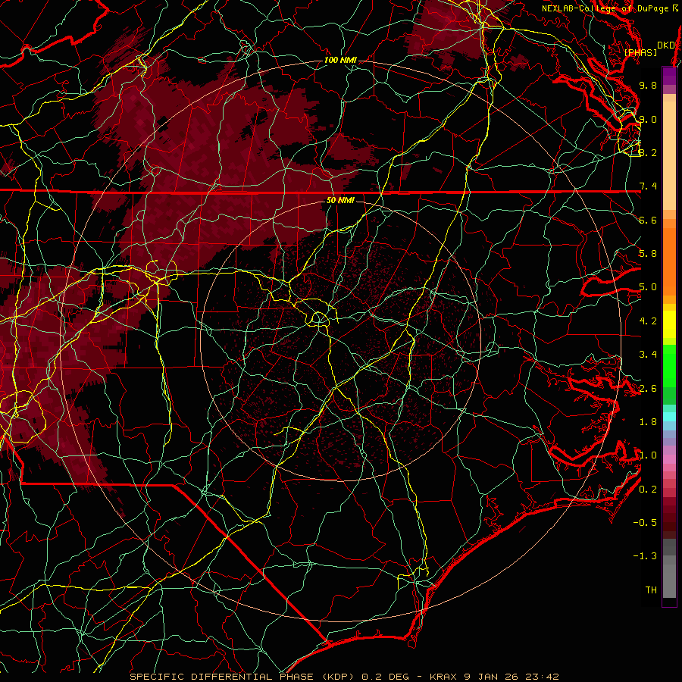
Task: Click the NEXLAB logo icon beside DuPage
Action: 675,8
